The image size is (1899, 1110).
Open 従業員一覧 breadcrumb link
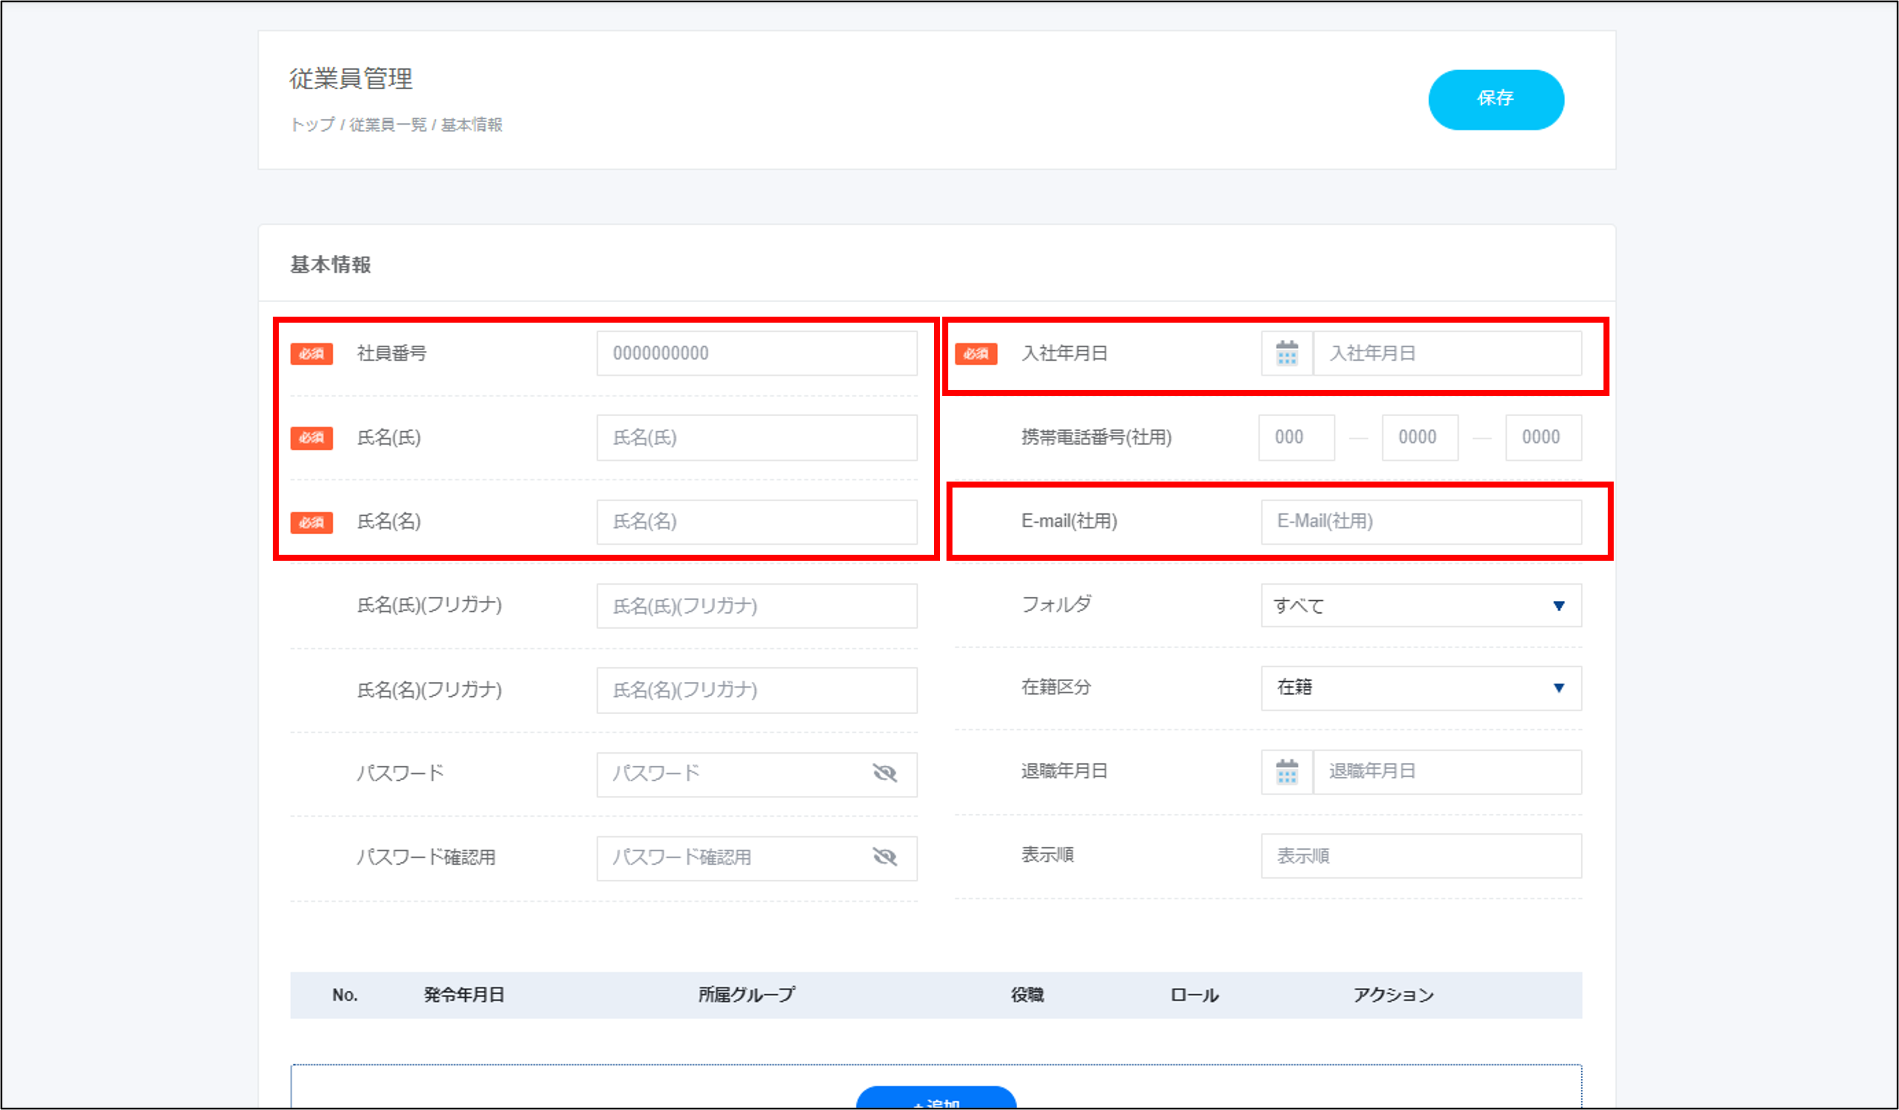[387, 124]
